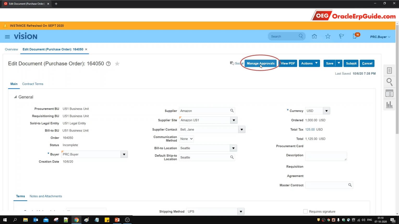The image size is (399, 224).
Task: Click the Description text area
Action: tap(326, 156)
